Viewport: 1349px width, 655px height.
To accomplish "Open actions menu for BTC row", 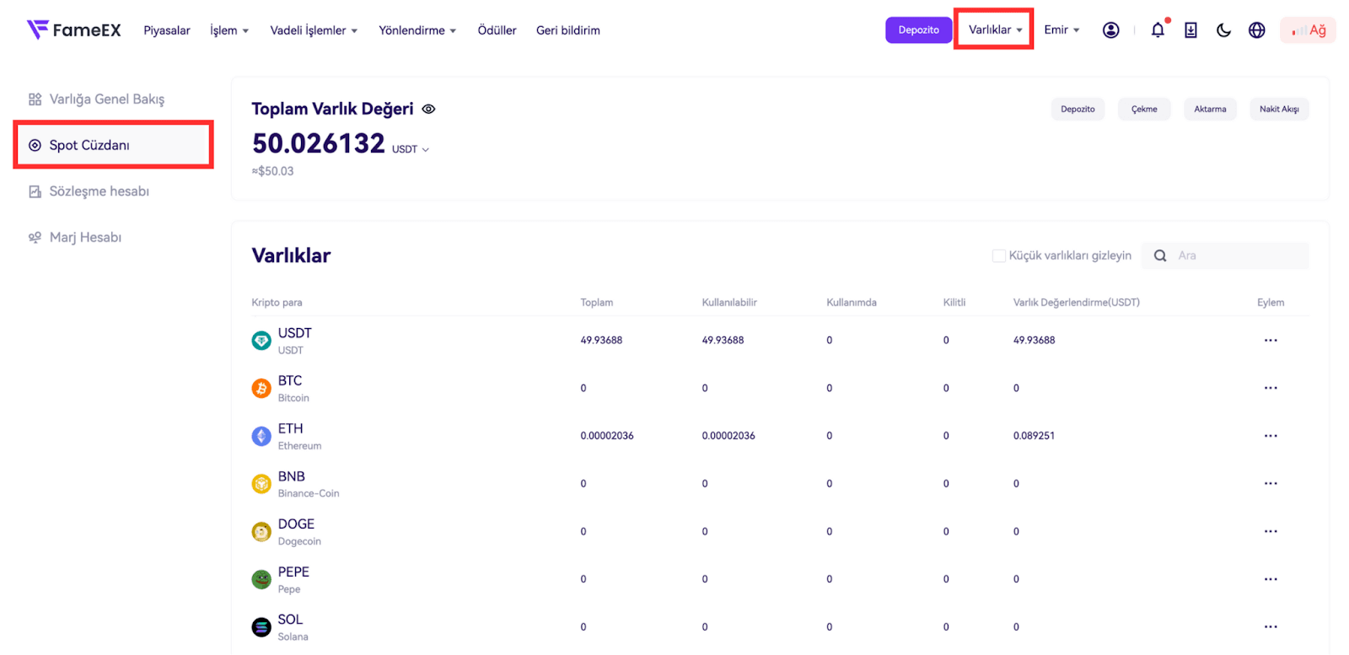I will [x=1271, y=388].
